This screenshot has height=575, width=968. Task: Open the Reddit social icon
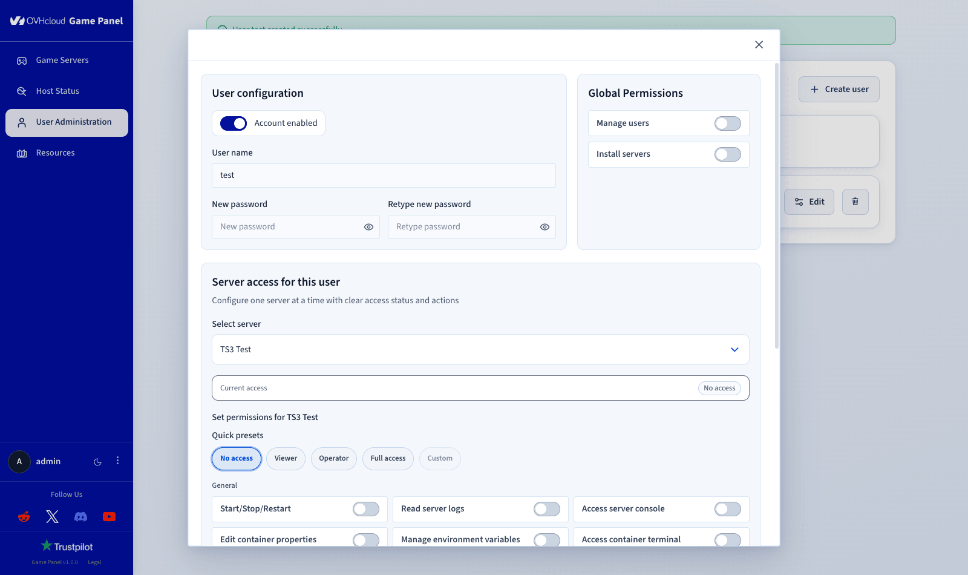[24, 517]
